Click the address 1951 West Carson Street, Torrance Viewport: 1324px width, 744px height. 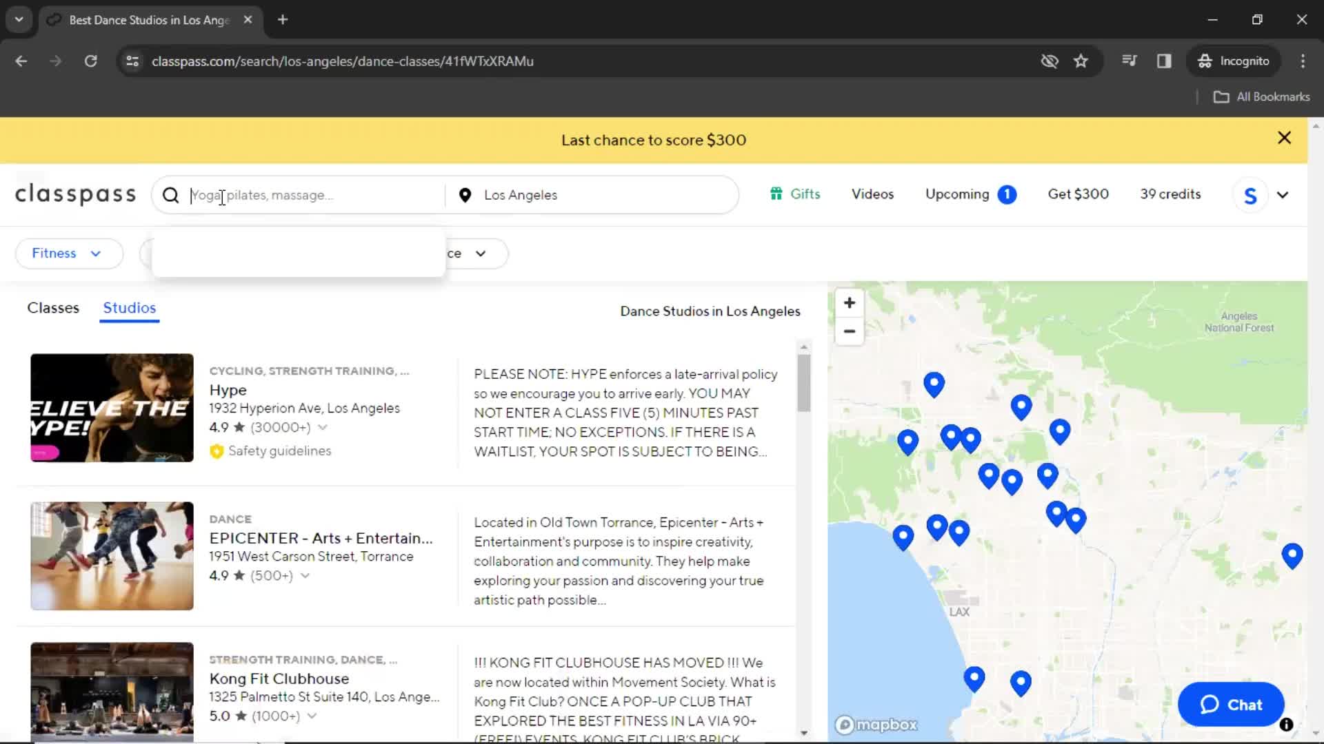311,557
